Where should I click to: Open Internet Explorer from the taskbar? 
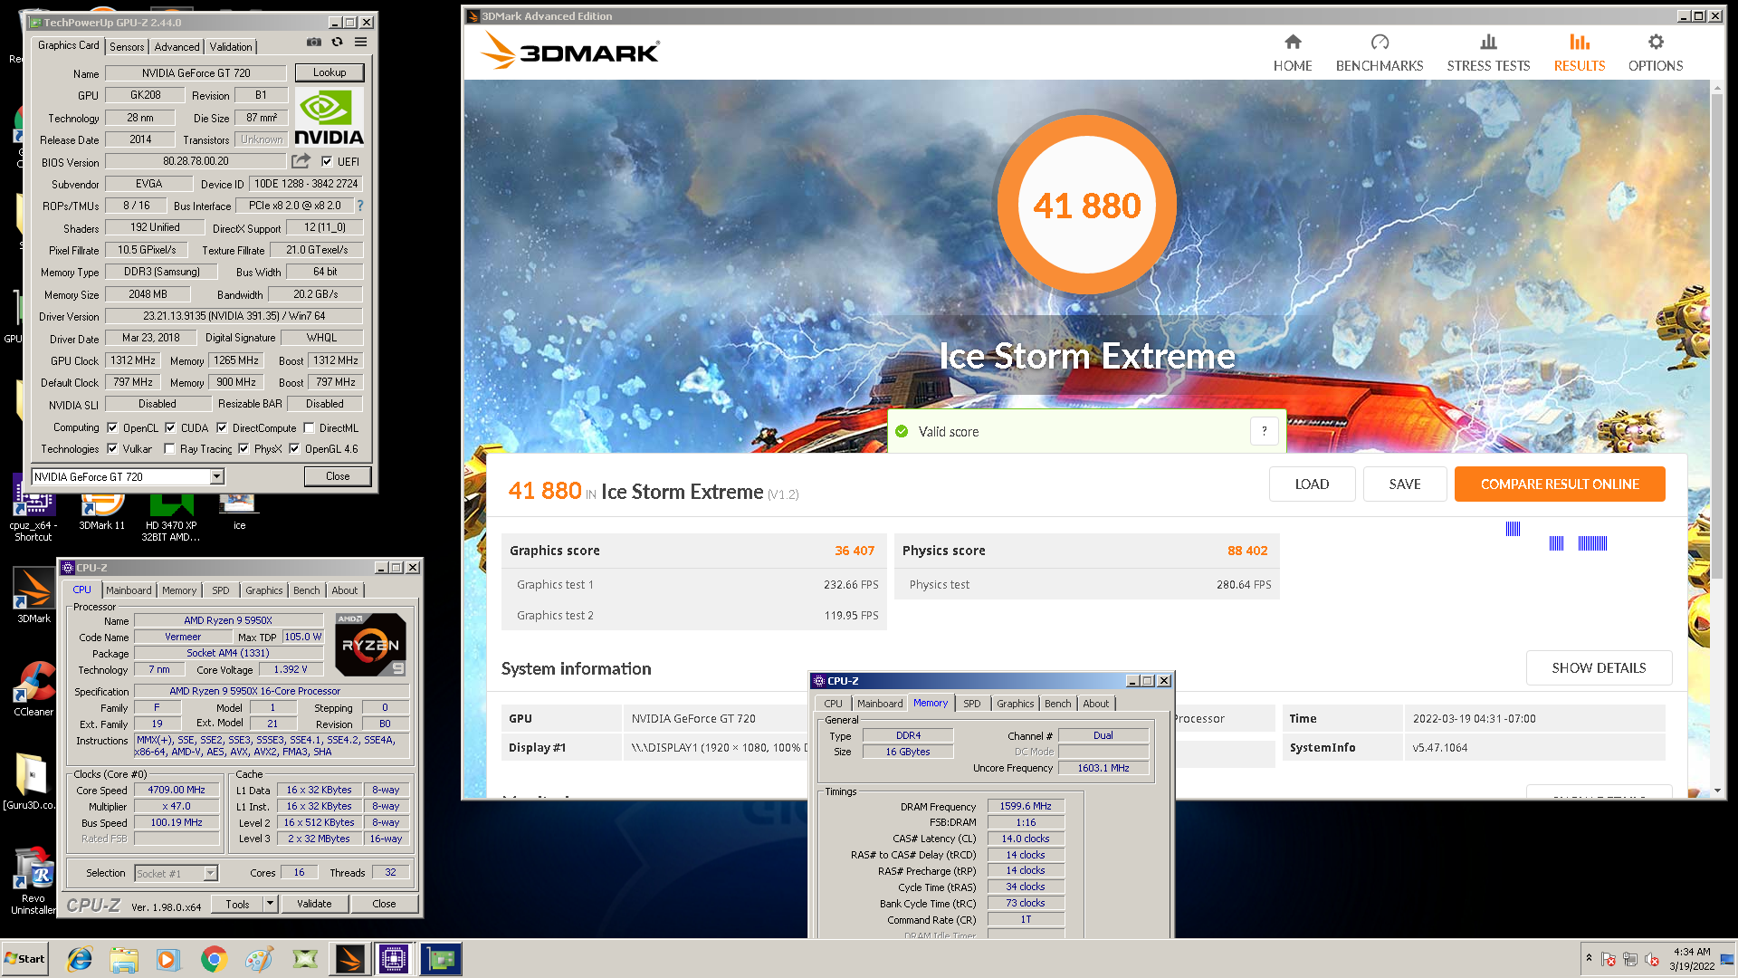pos(80,959)
